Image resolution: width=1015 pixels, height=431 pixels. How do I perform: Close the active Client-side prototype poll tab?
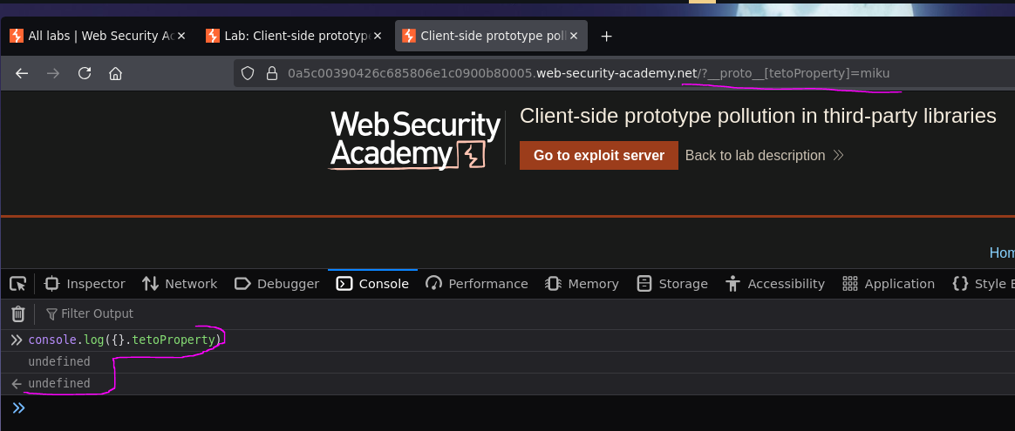click(x=574, y=37)
